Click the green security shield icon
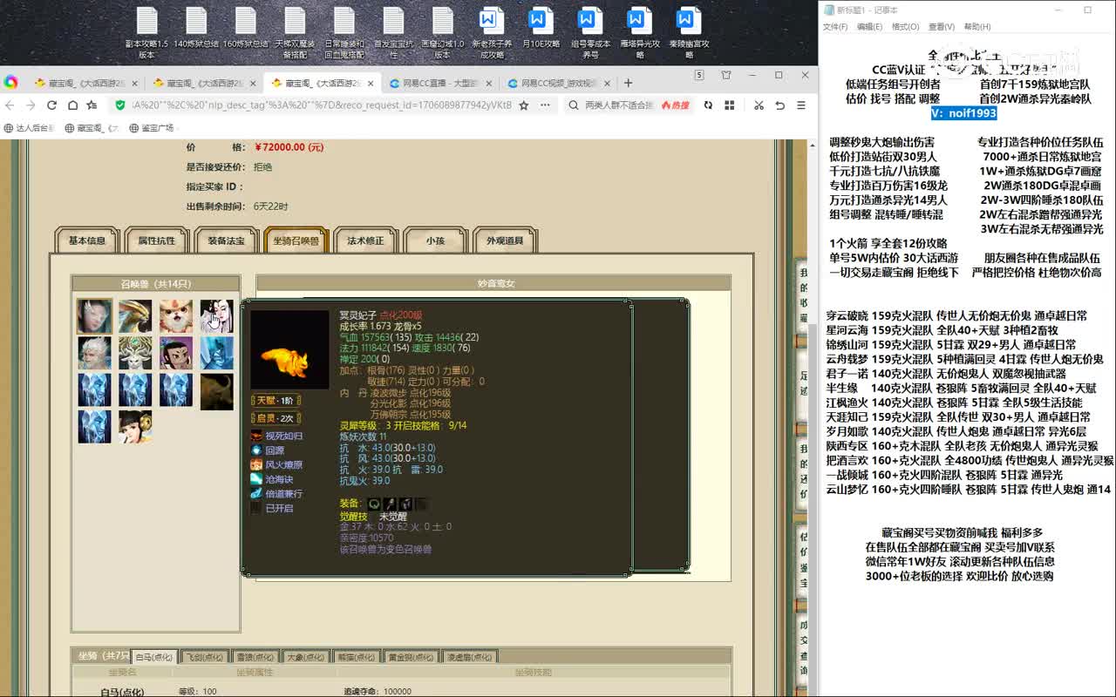This screenshot has width=1116, height=697. 120,105
